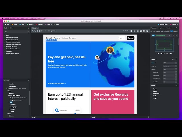This screenshot has height=137, width=182.
Task: Click the search icon in Appearance panel
Action: 177,28
